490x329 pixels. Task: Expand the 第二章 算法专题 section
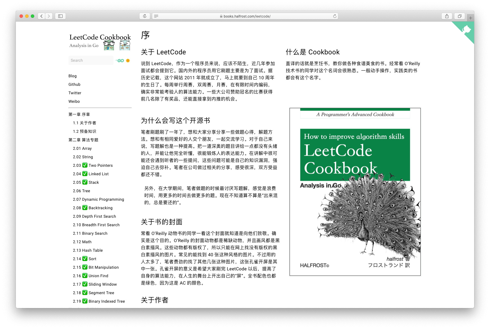83,140
